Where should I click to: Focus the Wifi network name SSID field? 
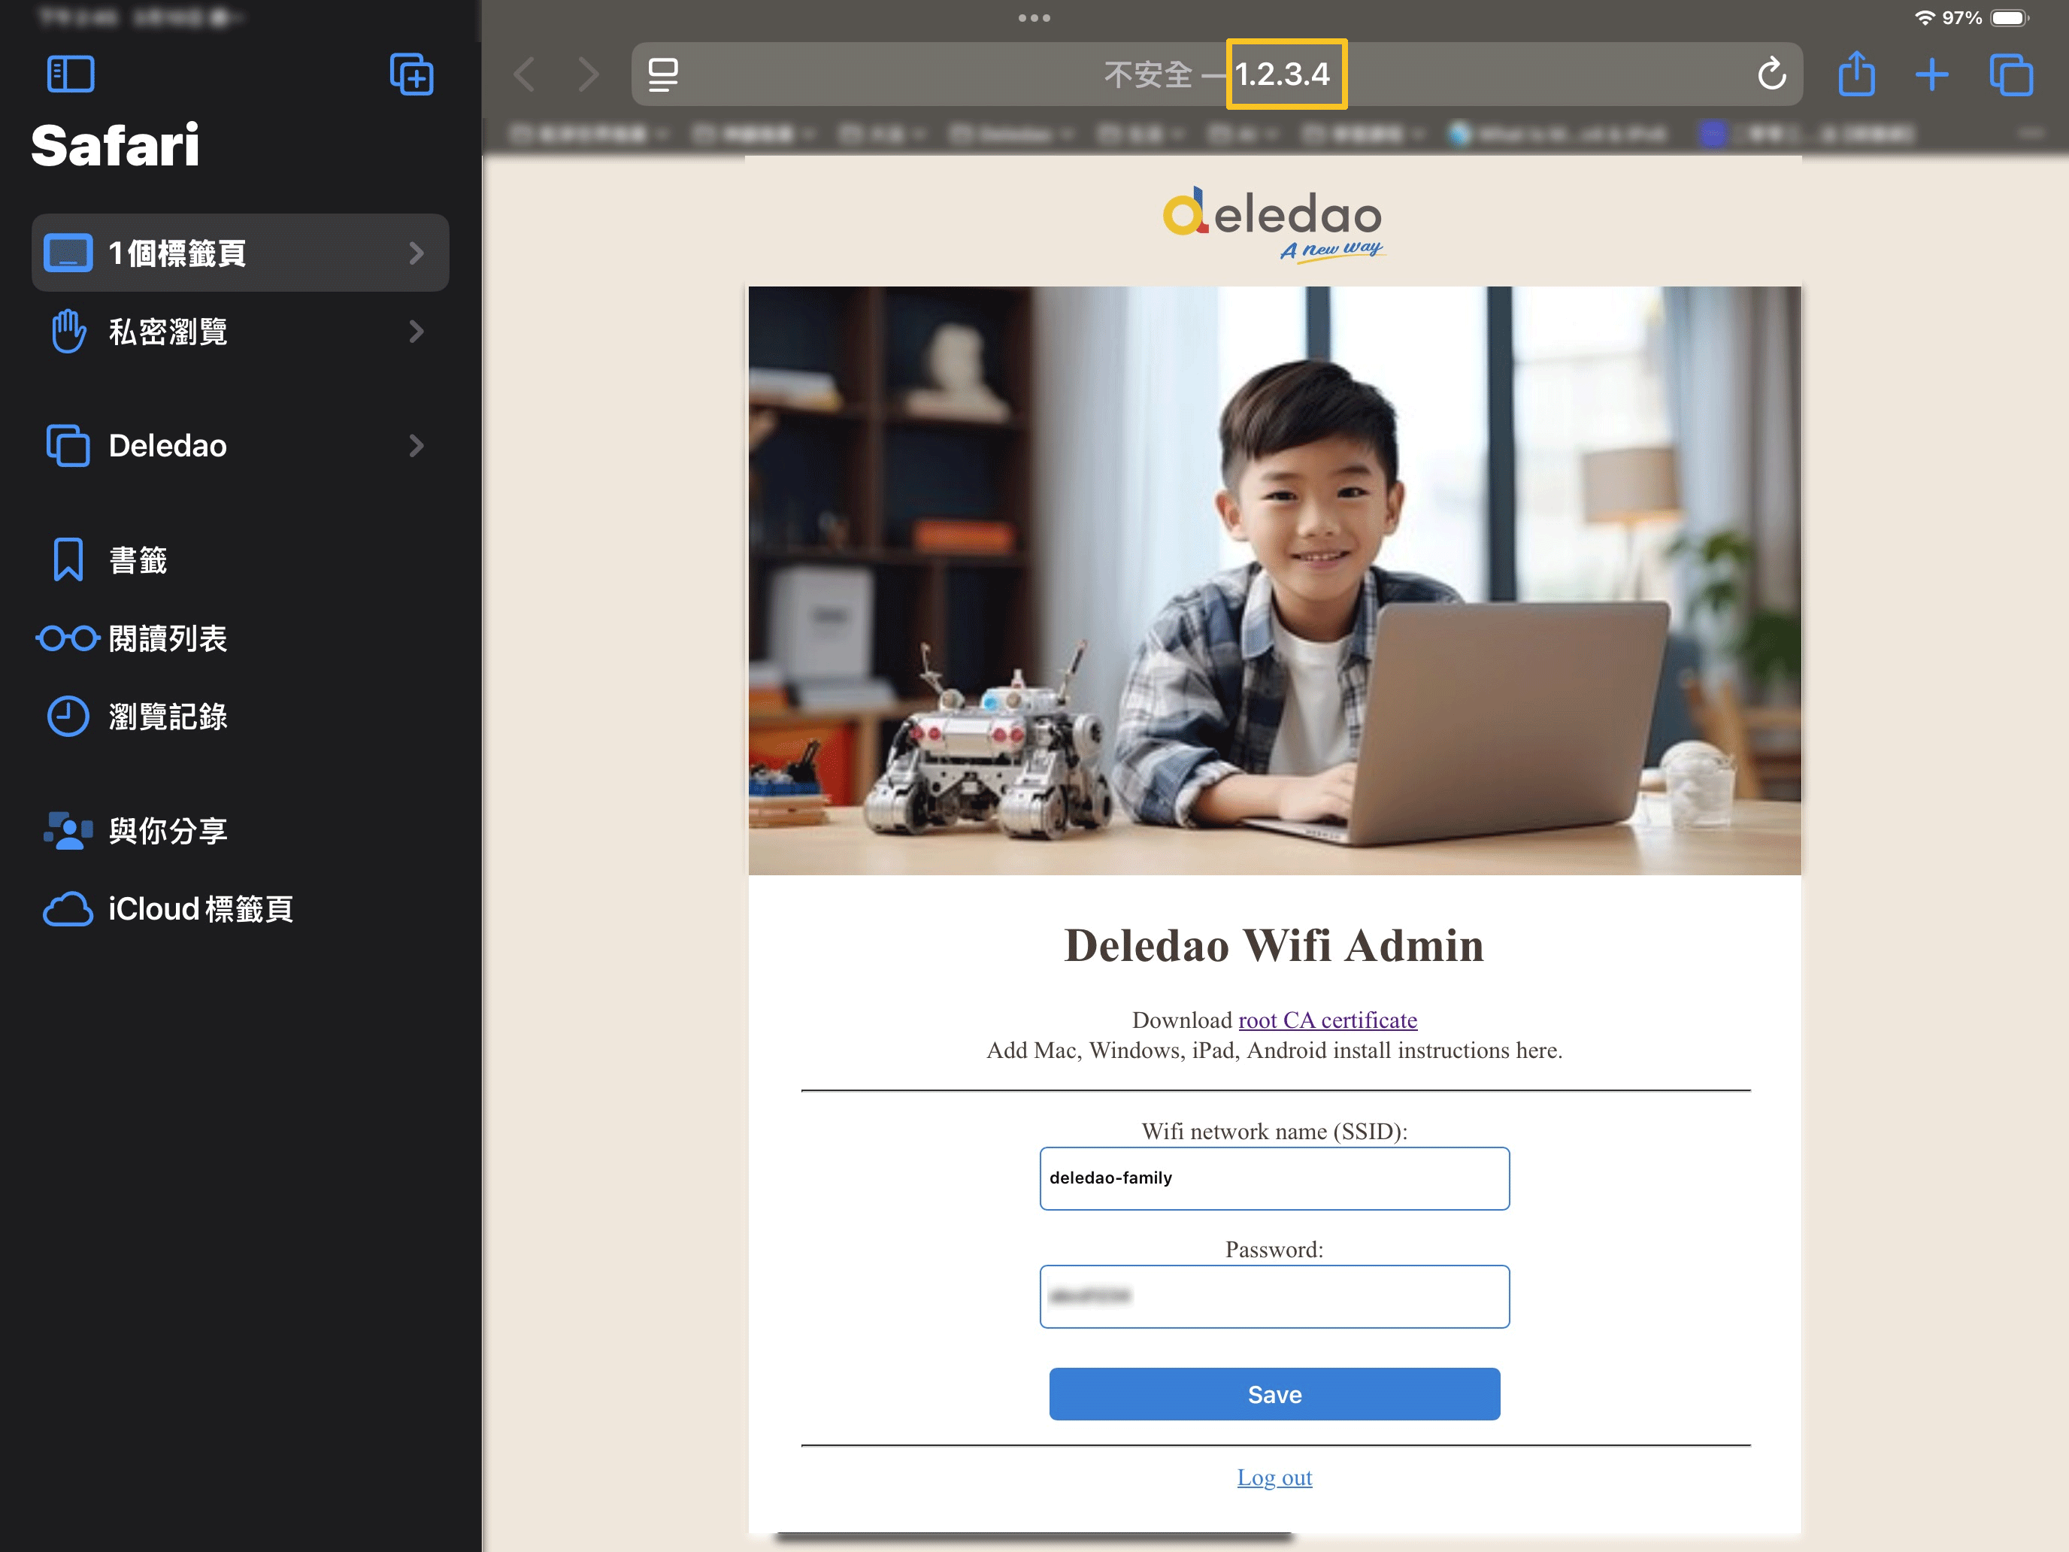pos(1274,1178)
